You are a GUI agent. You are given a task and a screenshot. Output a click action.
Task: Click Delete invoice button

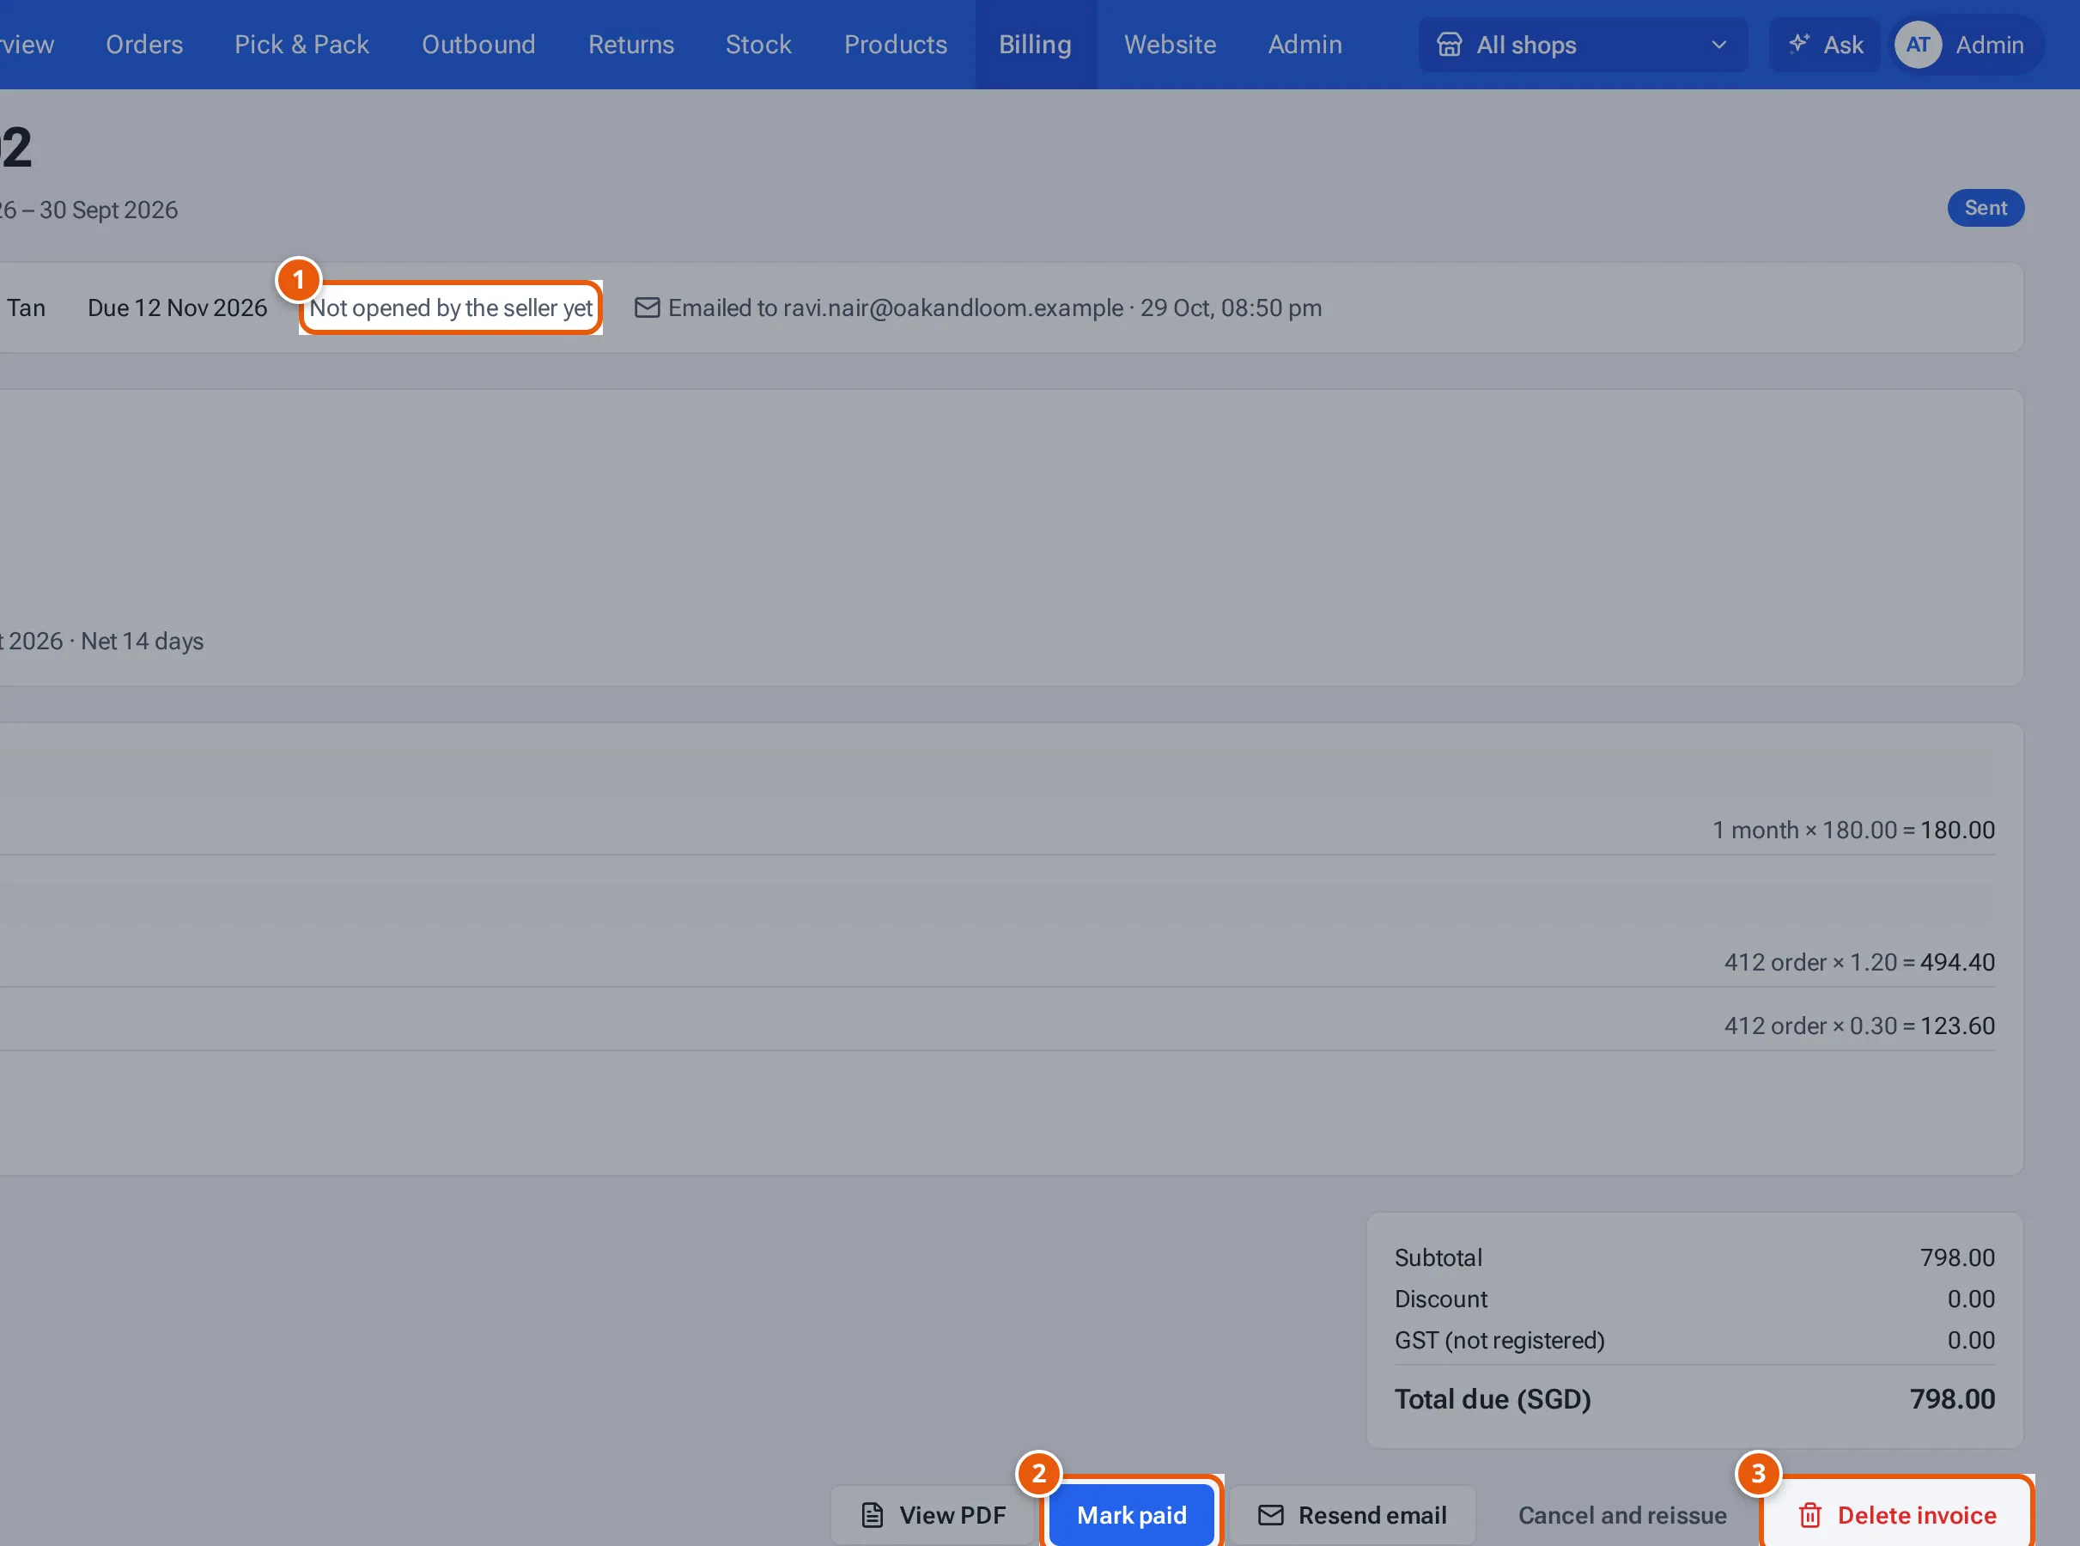1896,1514
